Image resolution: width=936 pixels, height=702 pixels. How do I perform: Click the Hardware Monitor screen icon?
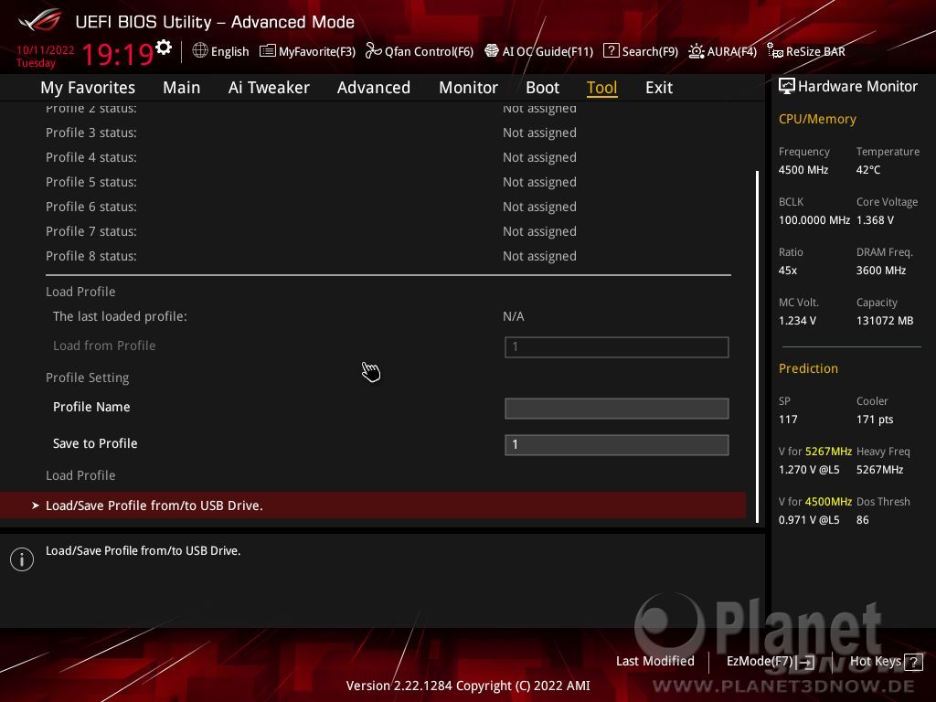(x=786, y=87)
